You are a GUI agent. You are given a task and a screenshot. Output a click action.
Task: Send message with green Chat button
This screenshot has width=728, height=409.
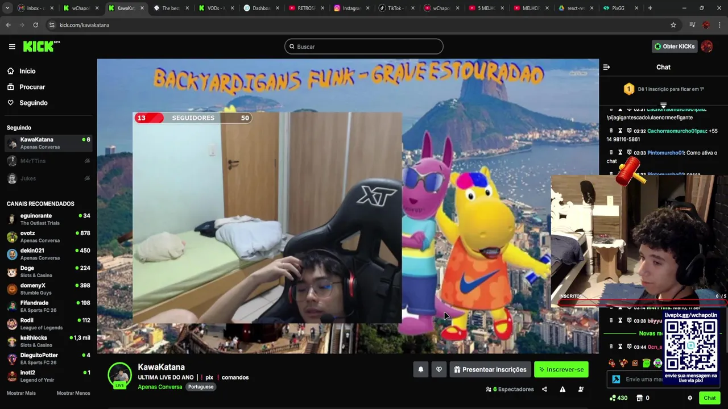click(709, 398)
